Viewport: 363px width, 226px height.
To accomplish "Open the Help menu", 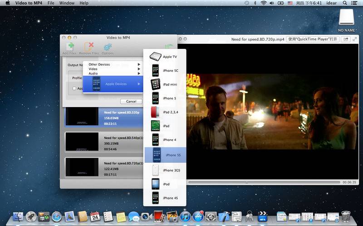I will tap(84, 3).
